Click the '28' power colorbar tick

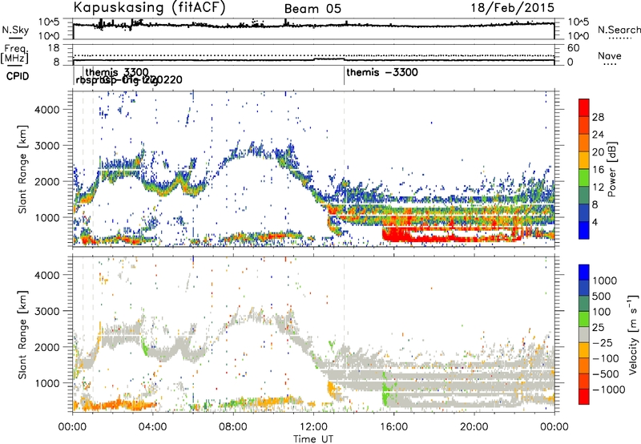click(598, 117)
